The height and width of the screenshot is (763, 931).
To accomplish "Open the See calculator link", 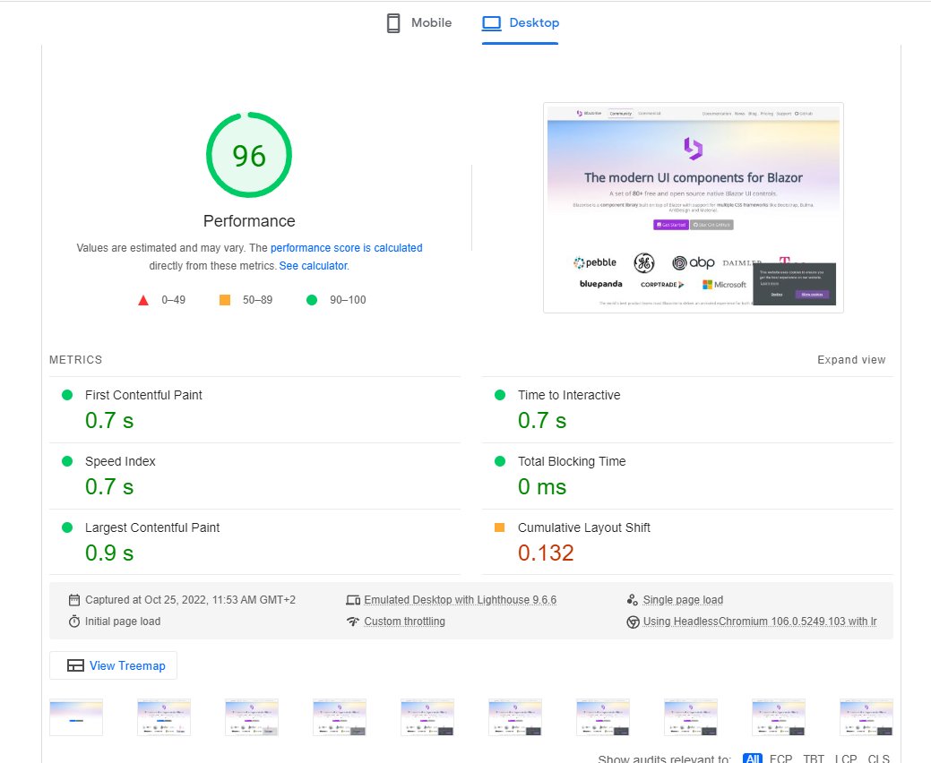I will (x=312, y=265).
